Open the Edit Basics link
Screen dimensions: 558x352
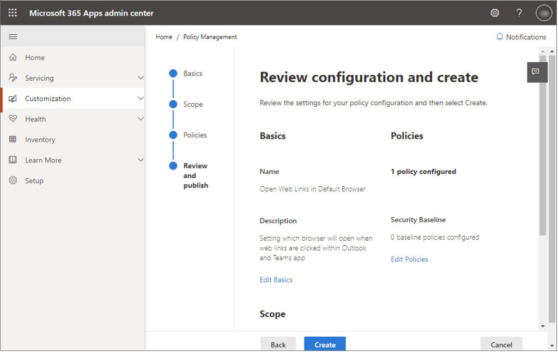(276, 280)
